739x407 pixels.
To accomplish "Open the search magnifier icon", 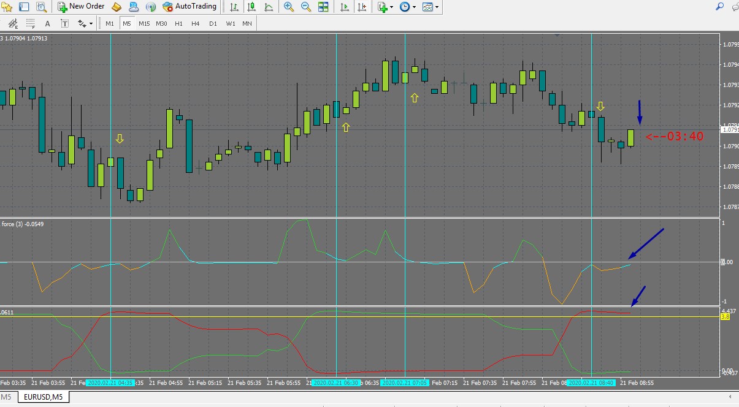I will pos(720,7).
